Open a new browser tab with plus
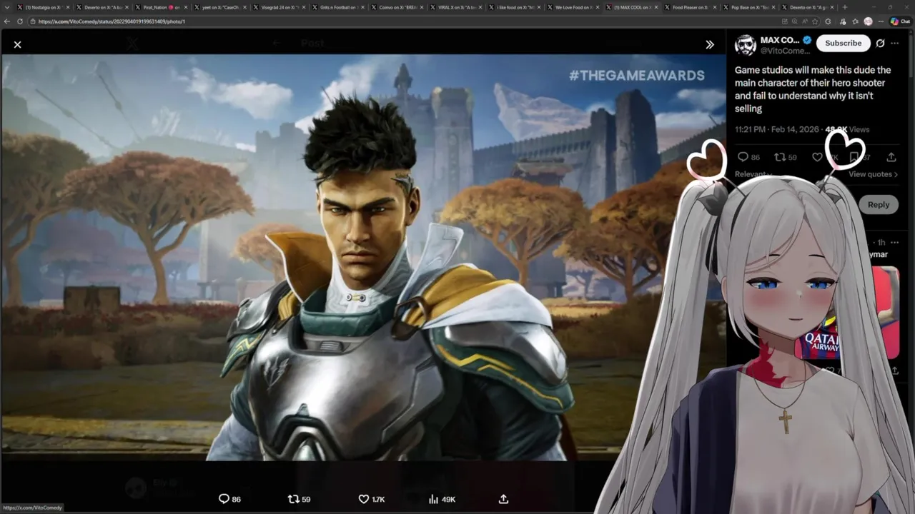The width and height of the screenshot is (915, 514). click(x=845, y=7)
